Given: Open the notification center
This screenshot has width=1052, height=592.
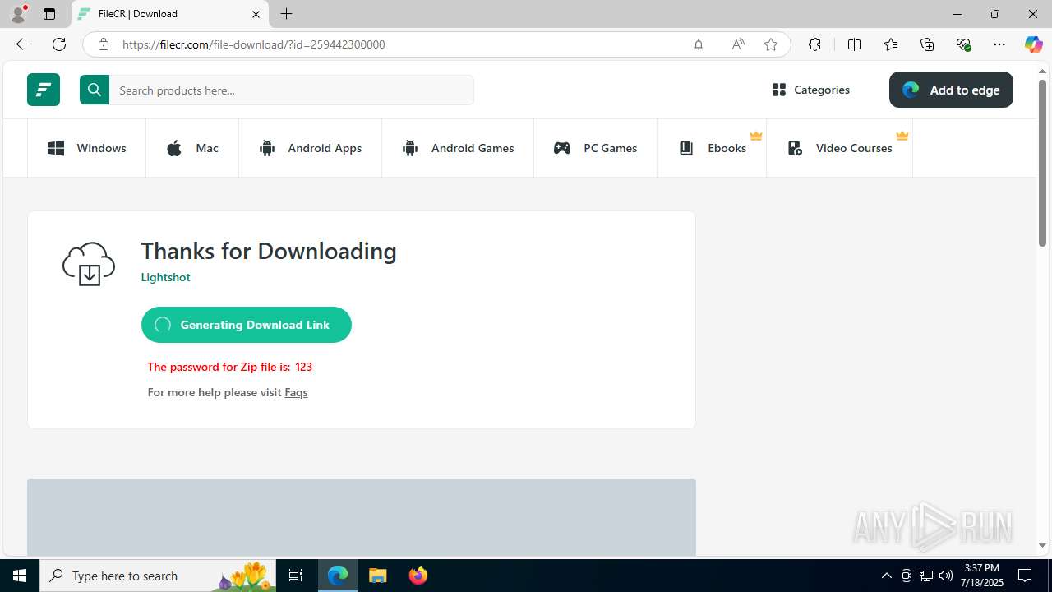Looking at the screenshot, I should [x=1026, y=576].
